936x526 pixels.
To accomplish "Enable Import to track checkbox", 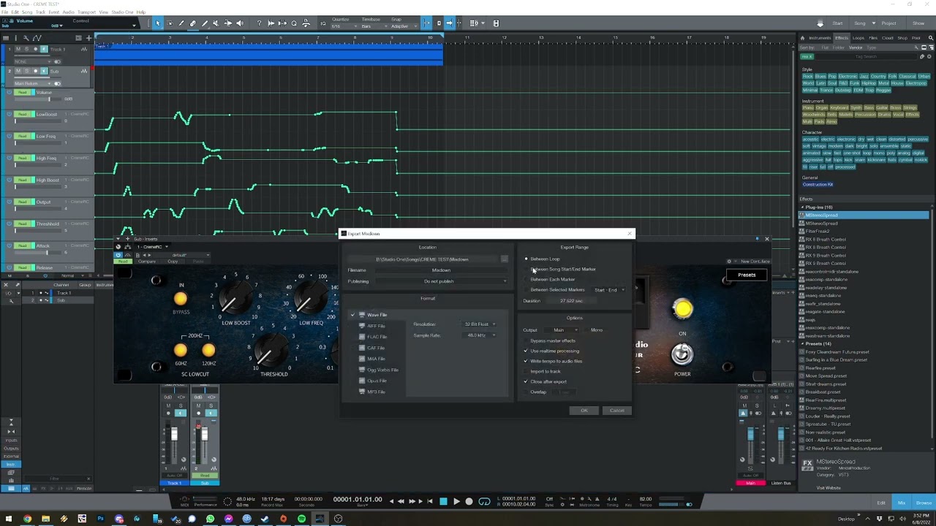I will (x=526, y=371).
